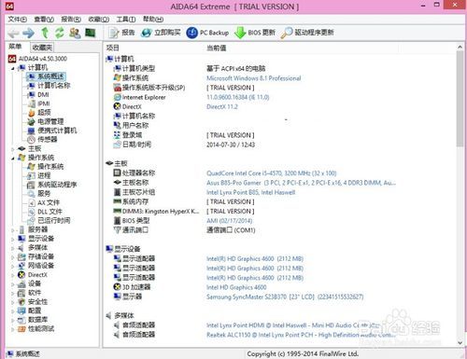Click the 立即购买 buy now button

click(161, 33)
